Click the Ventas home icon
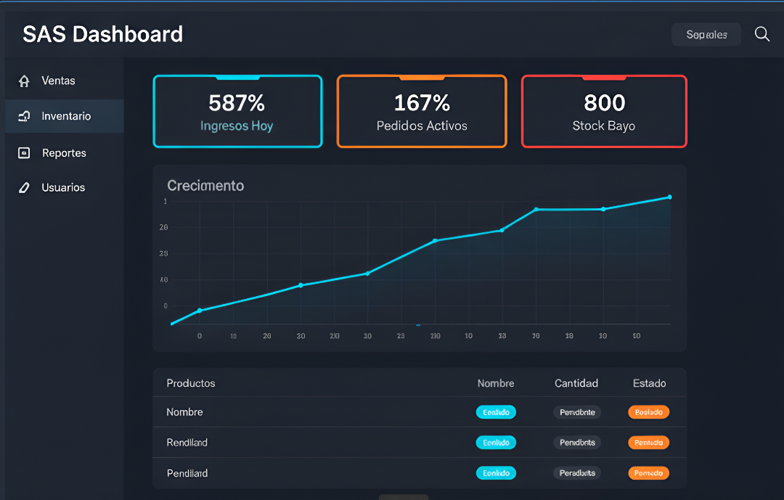 click(24, 81)
